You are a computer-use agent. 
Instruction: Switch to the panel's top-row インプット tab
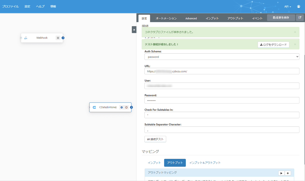[x=212, y=18]
